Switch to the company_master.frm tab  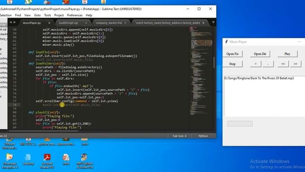[x=109, y=23]
